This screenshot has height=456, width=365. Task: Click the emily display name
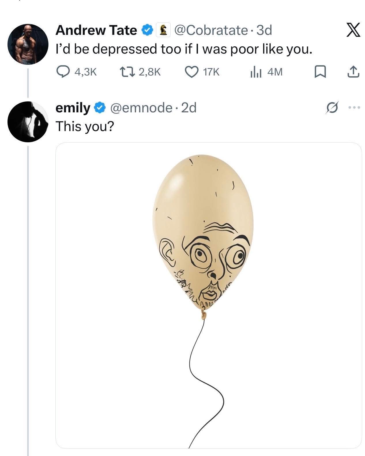click(x=73, y=108)
